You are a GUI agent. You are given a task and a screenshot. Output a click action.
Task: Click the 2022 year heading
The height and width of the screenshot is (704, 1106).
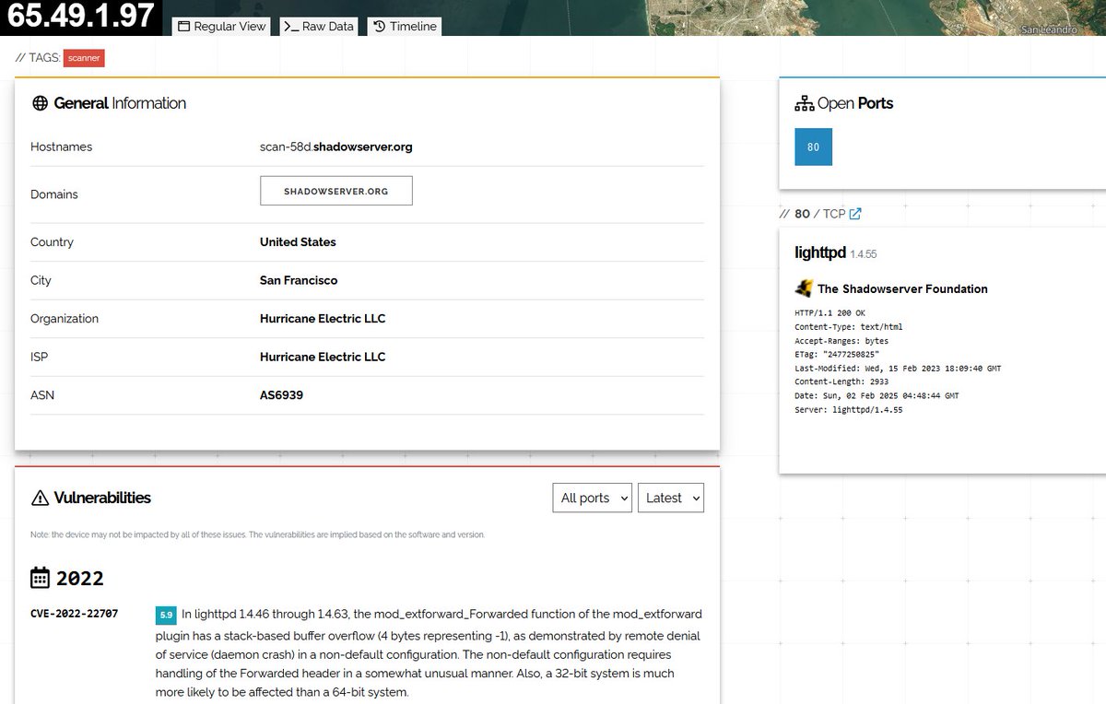tap(80, 579)
